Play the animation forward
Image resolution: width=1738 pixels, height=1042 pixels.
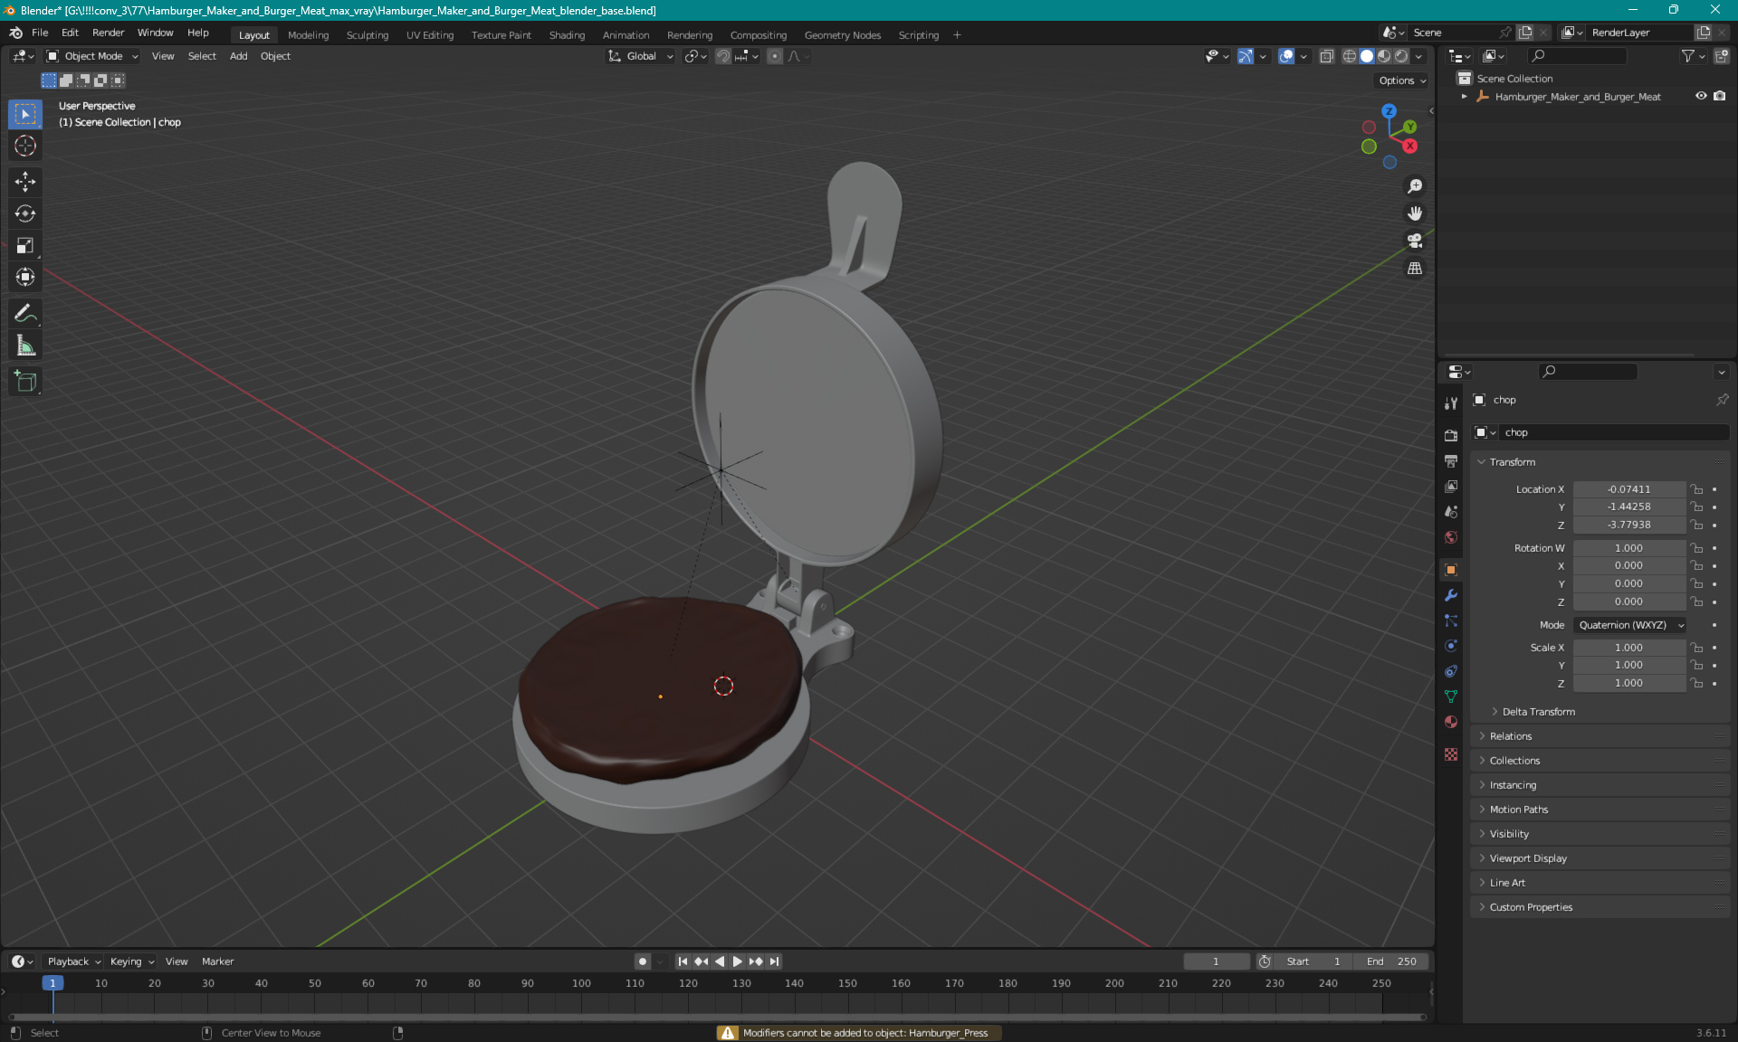coord(737,961)
